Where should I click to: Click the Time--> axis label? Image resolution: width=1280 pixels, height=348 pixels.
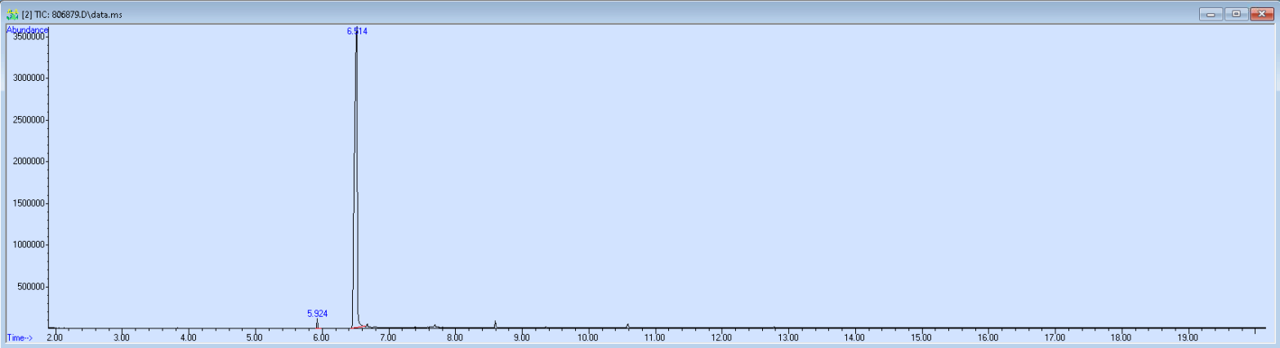(18, 337)
